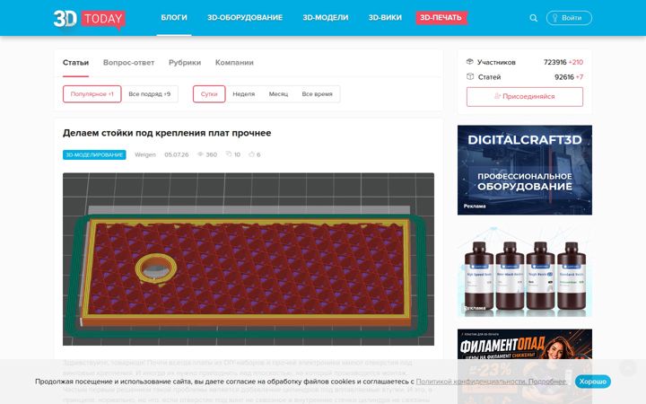Choose the Неделя time period
The width and height of the screenshot is (646, 404).
[243, 94]
